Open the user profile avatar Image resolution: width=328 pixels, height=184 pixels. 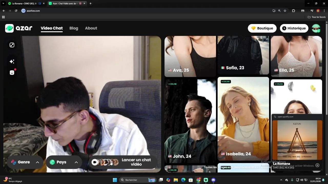coord(316,28)
